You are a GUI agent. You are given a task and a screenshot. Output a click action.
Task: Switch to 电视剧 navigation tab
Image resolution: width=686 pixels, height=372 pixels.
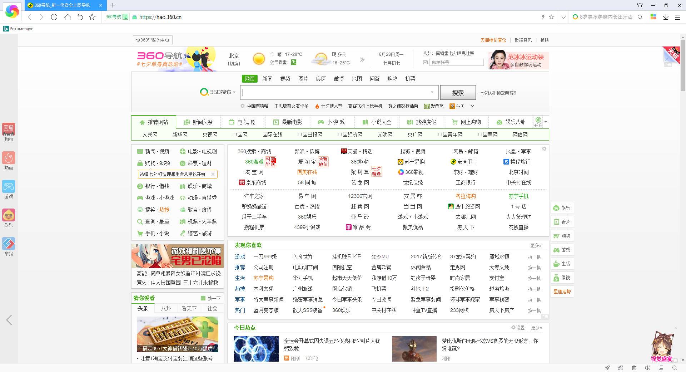point(243,122)
